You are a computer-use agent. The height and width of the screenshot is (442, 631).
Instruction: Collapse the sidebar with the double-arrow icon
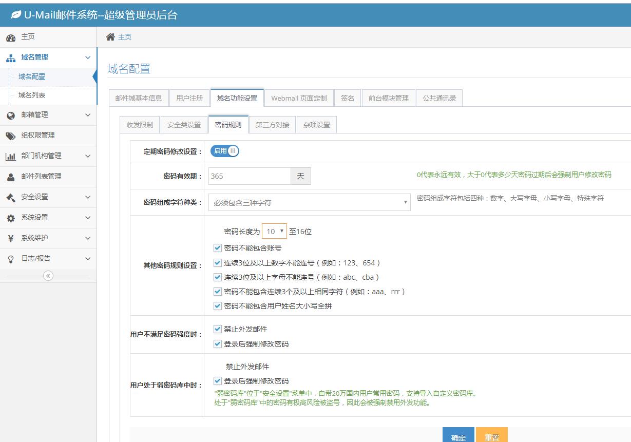48,276
